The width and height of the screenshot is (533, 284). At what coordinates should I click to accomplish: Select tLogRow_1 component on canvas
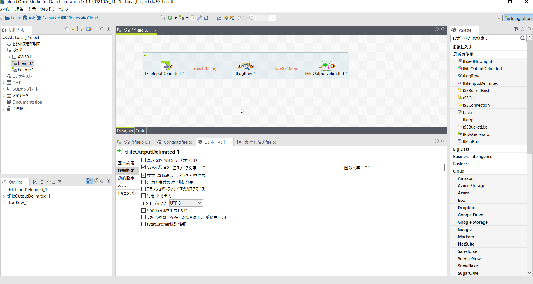coord(245,66)
